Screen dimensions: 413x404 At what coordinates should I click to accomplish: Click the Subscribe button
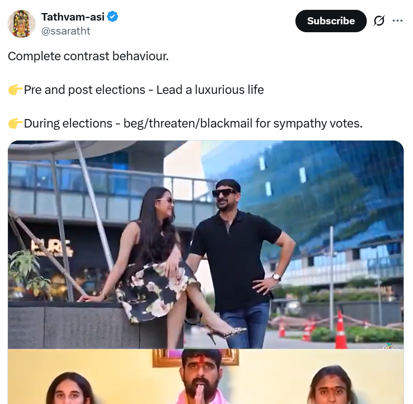tap(331, 21)
